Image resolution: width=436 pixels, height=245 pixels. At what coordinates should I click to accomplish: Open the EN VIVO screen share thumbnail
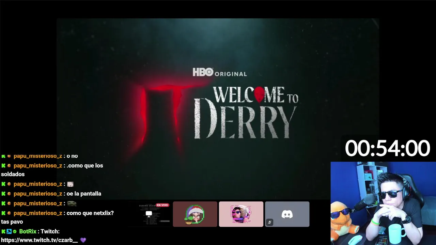tap(149, 214)
